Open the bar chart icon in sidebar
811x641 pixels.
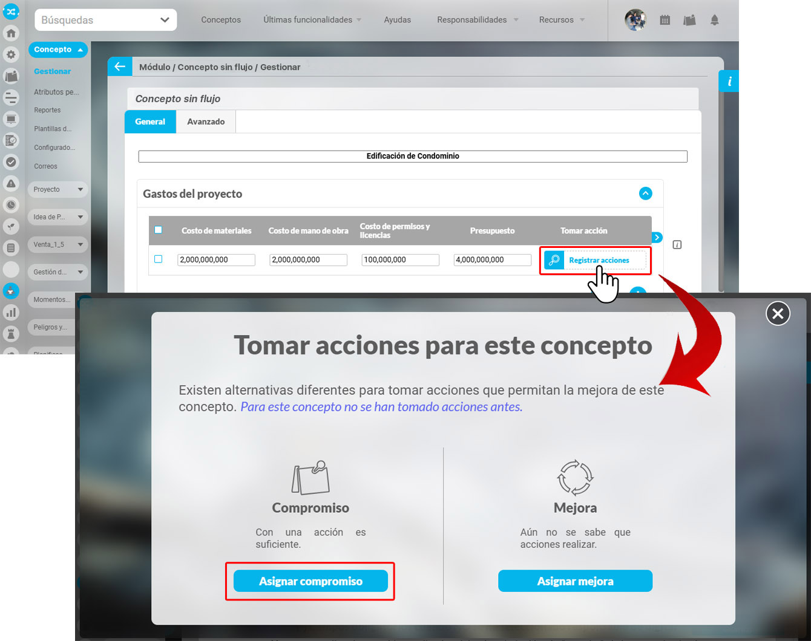tap(11, 313)
